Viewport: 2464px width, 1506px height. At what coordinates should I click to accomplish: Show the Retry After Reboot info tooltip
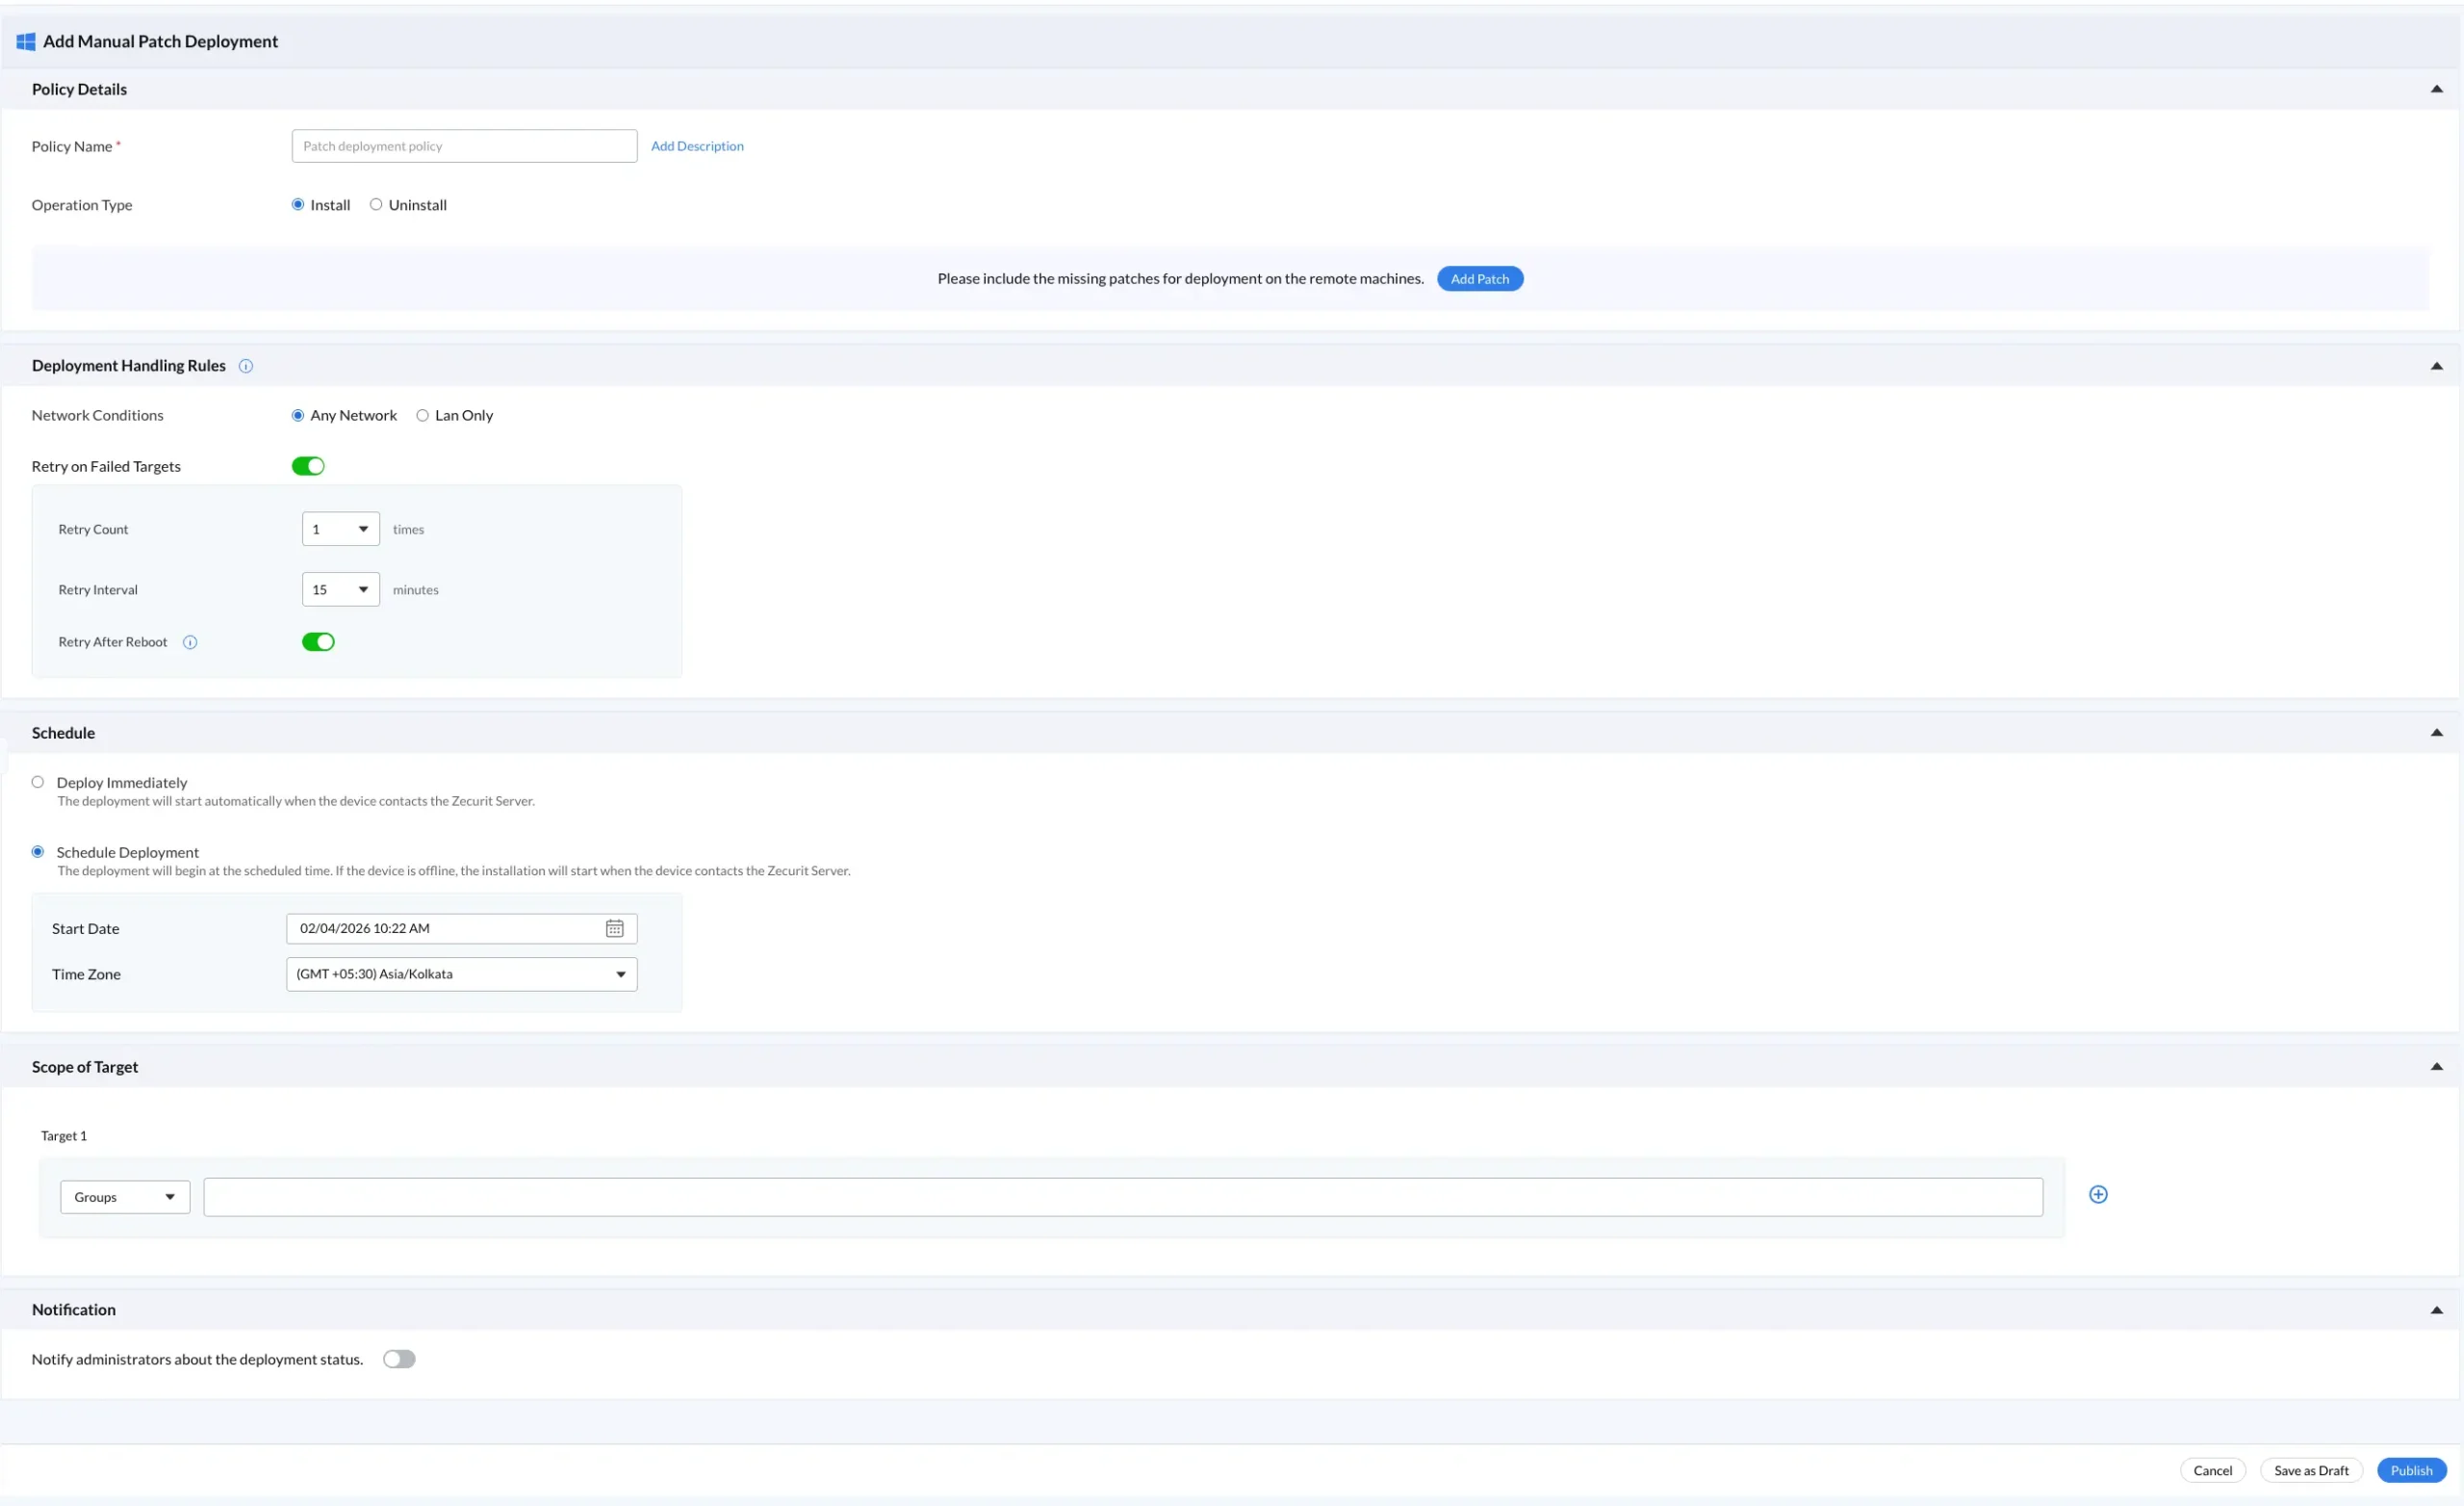tap(190, 642)
